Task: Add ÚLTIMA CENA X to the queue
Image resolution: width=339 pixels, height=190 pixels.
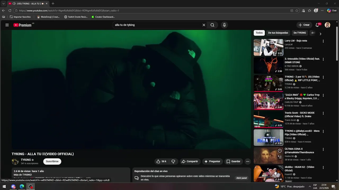Action: pos(280,157)
